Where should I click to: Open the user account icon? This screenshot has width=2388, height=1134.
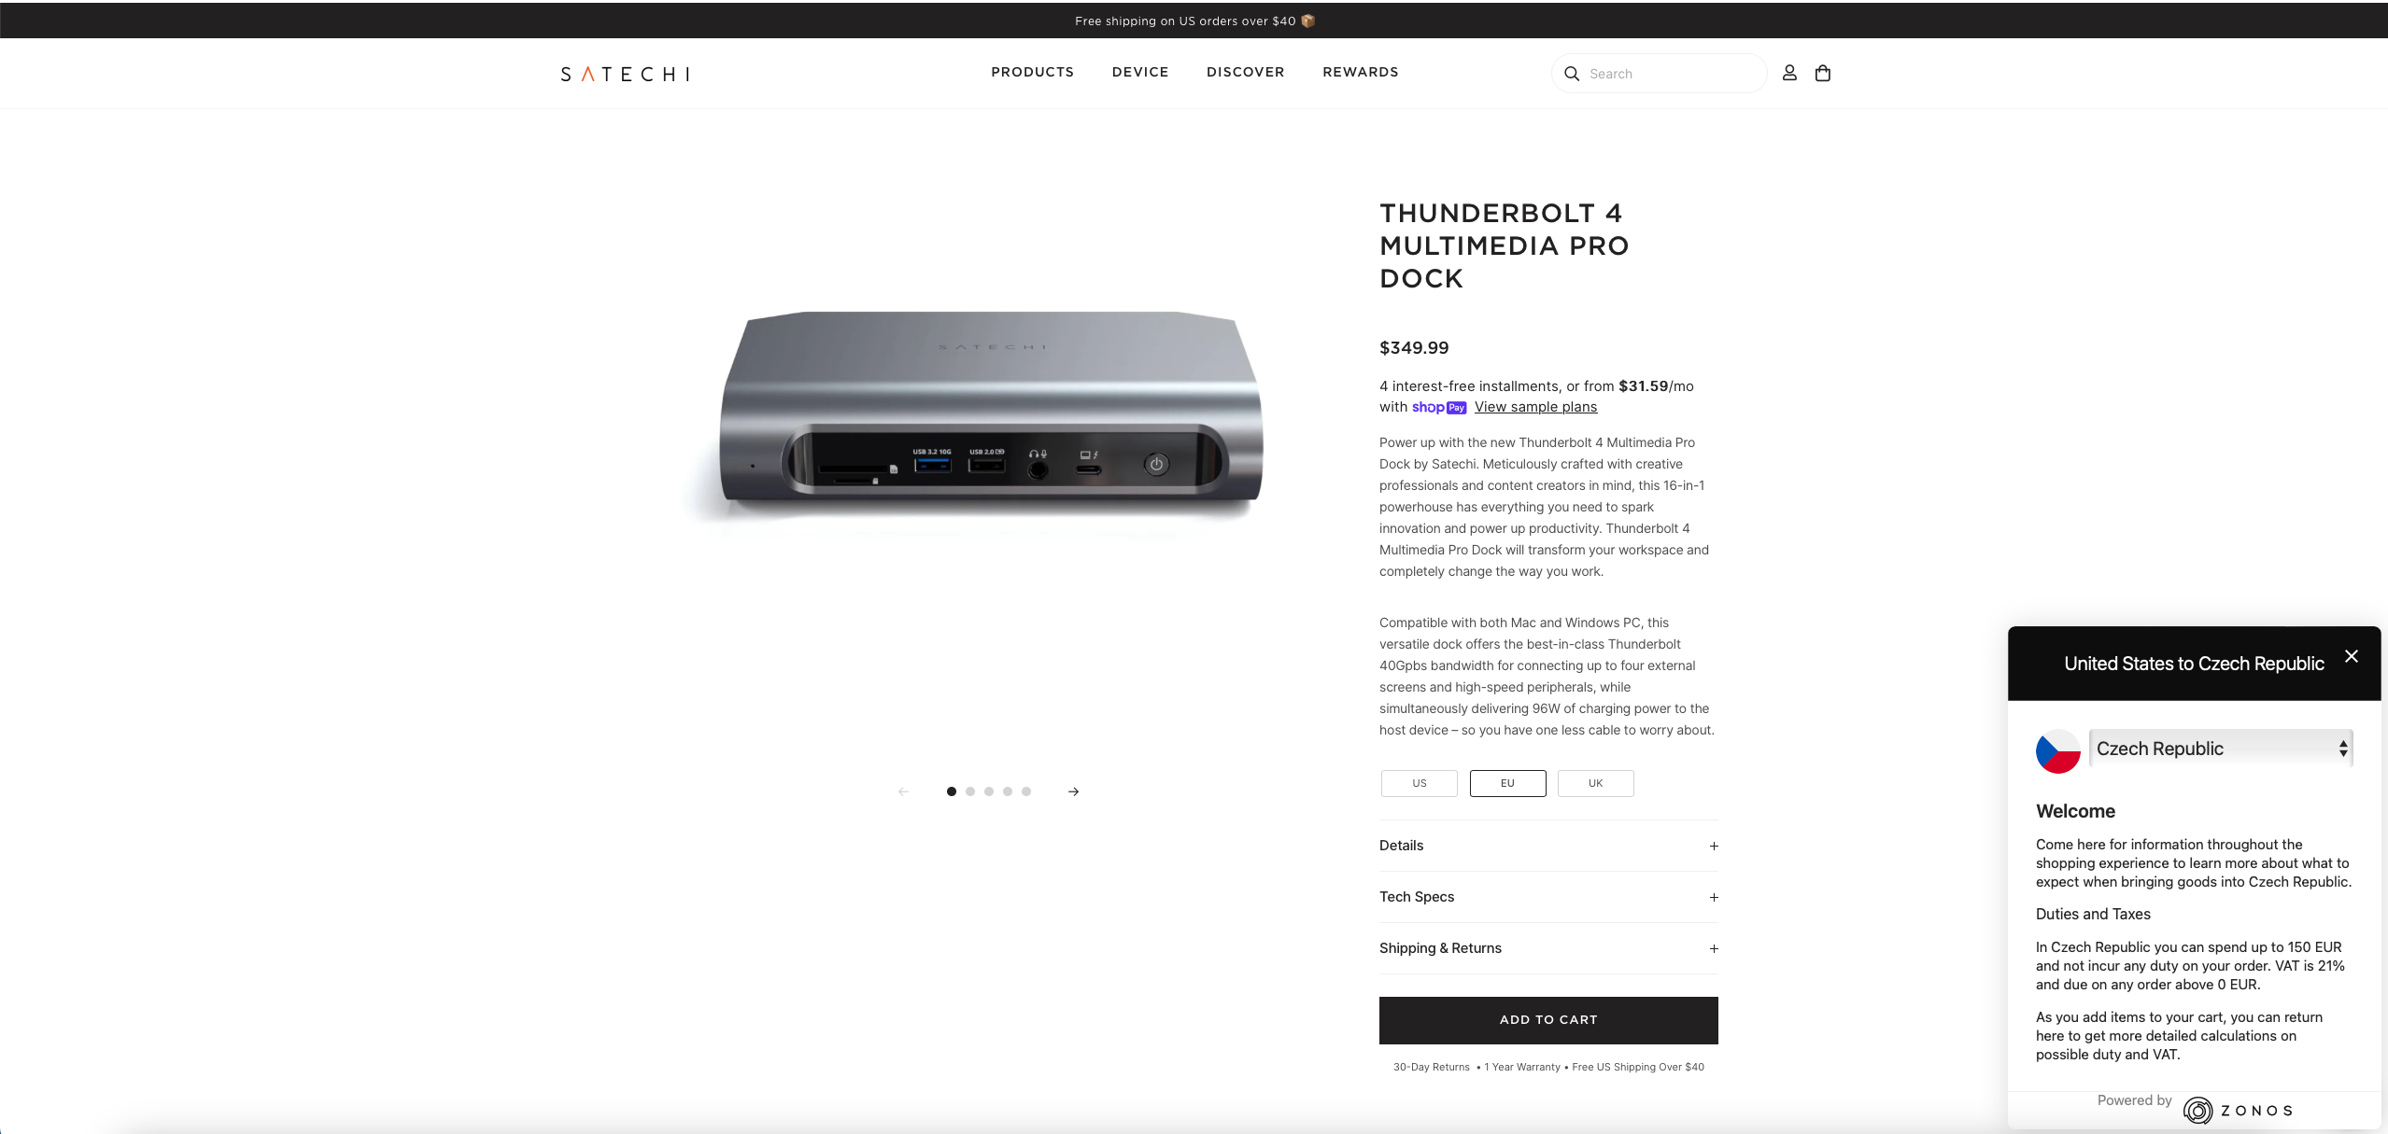(1789, 73)
